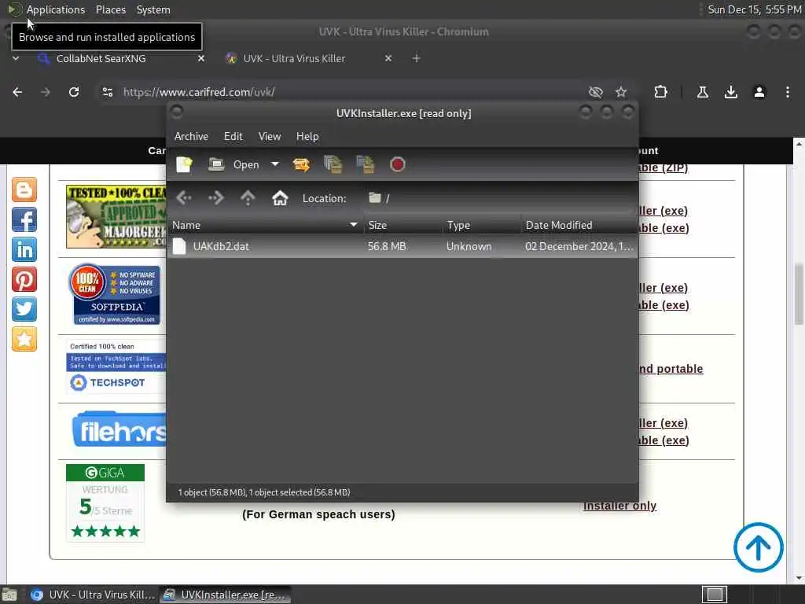805x604 pixels.
Task: Click the browser Forward button
Action: pyautogui.click(x=45, y=92)
